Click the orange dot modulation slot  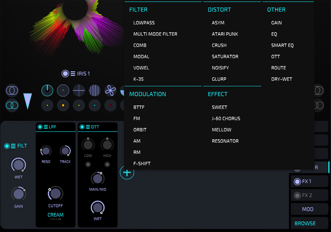(x=63, y=105)
